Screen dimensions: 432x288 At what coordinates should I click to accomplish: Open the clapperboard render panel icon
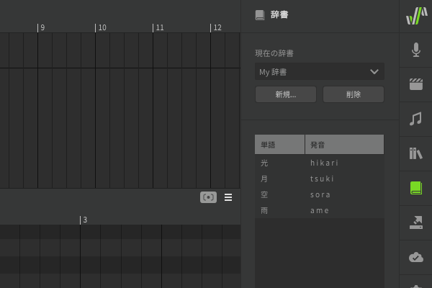(416, 84)
